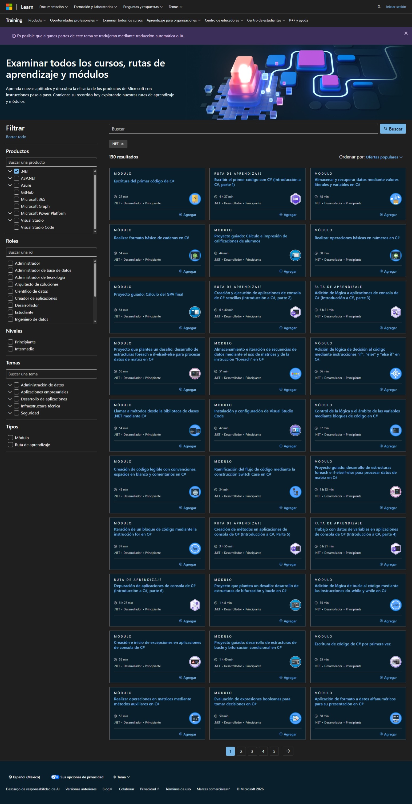412x804 pixels.
Task: Click the 'for' badge icon on Iteración module
Action: tap(195, 548)
